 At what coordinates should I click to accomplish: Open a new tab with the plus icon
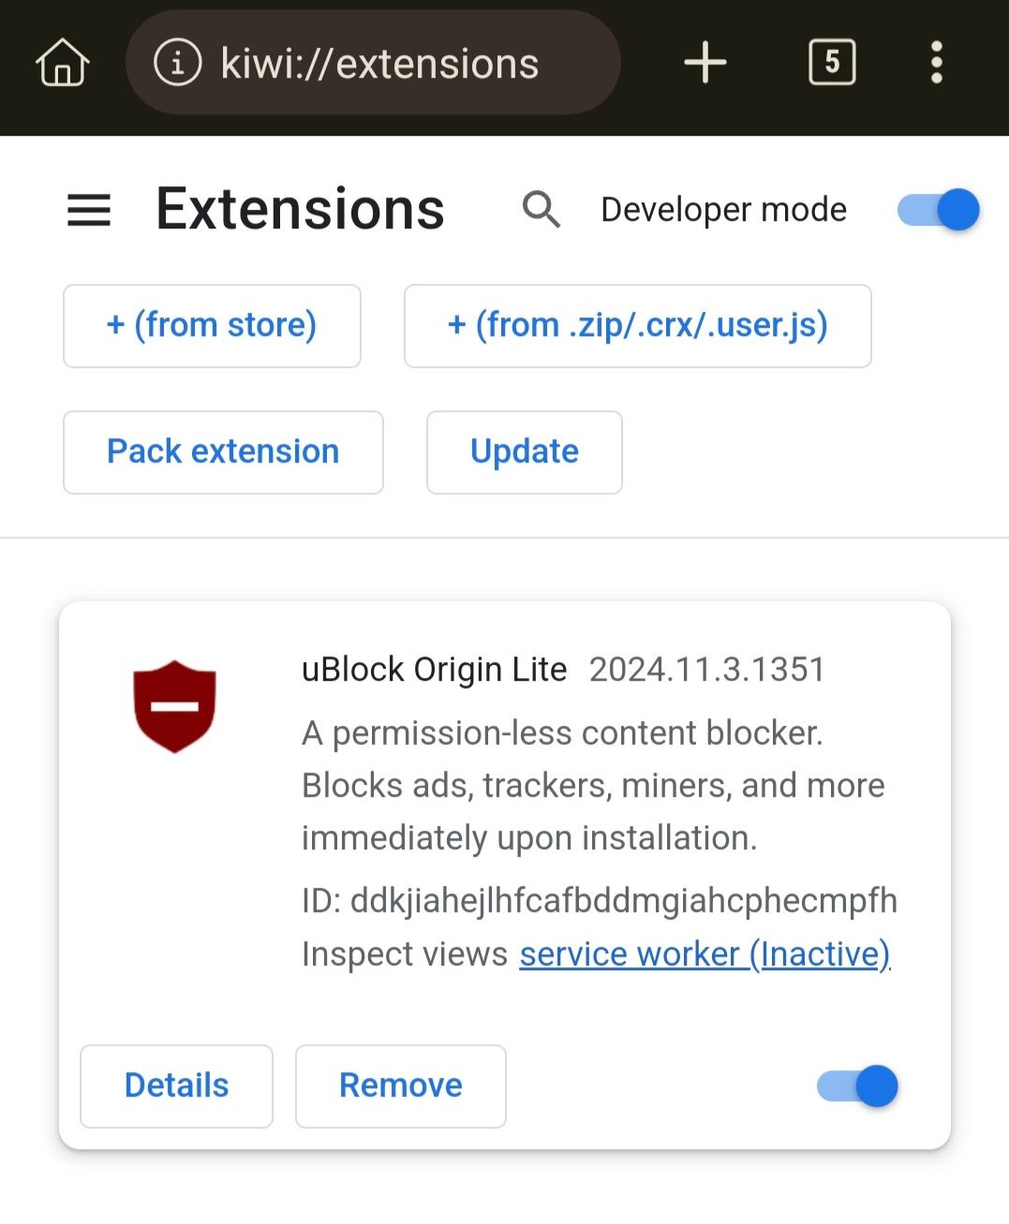tap(705, 63)
